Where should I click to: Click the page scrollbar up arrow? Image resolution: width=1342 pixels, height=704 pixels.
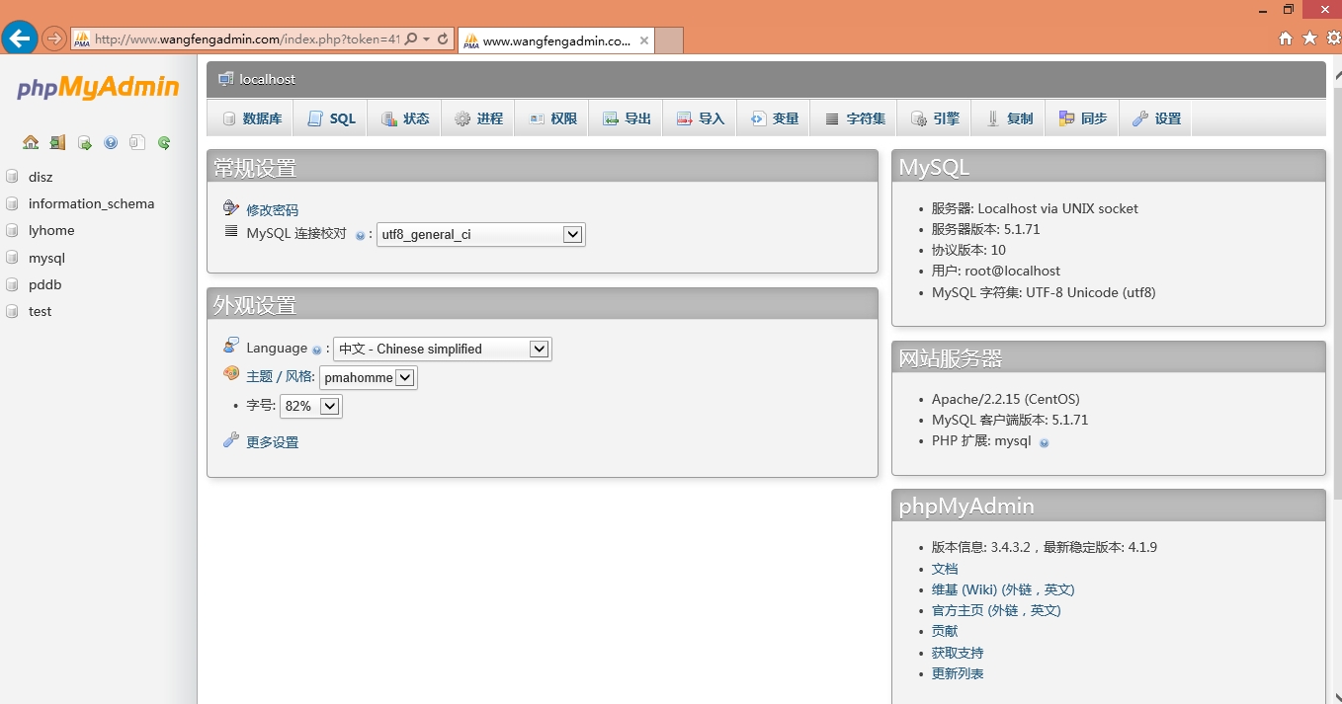1336,73
